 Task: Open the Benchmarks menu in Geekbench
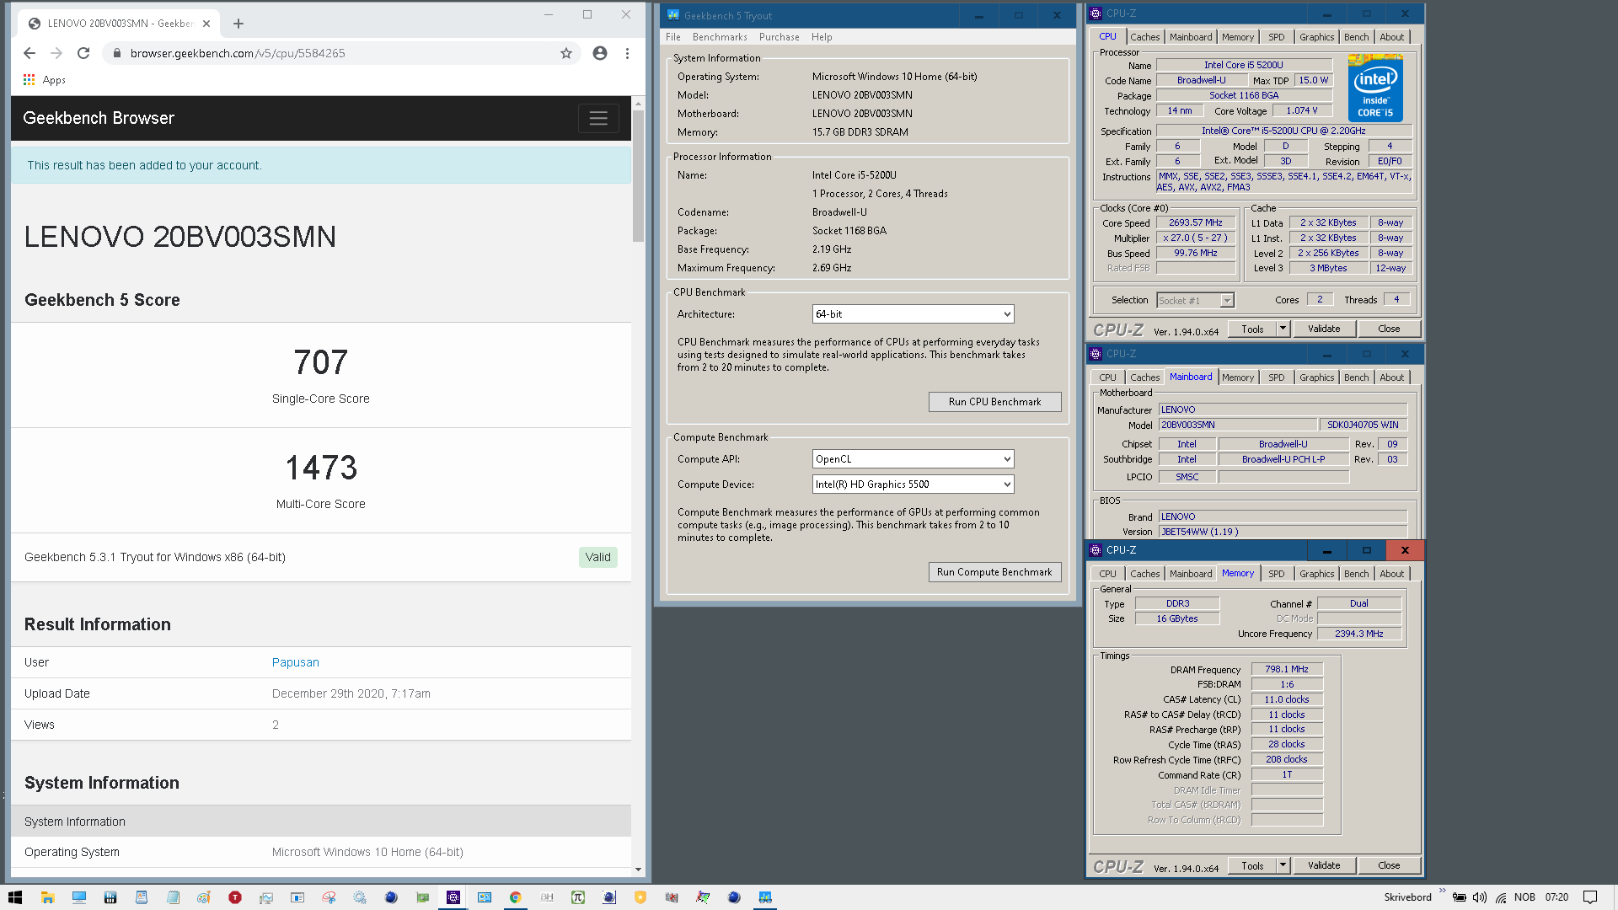click(720, 37)
